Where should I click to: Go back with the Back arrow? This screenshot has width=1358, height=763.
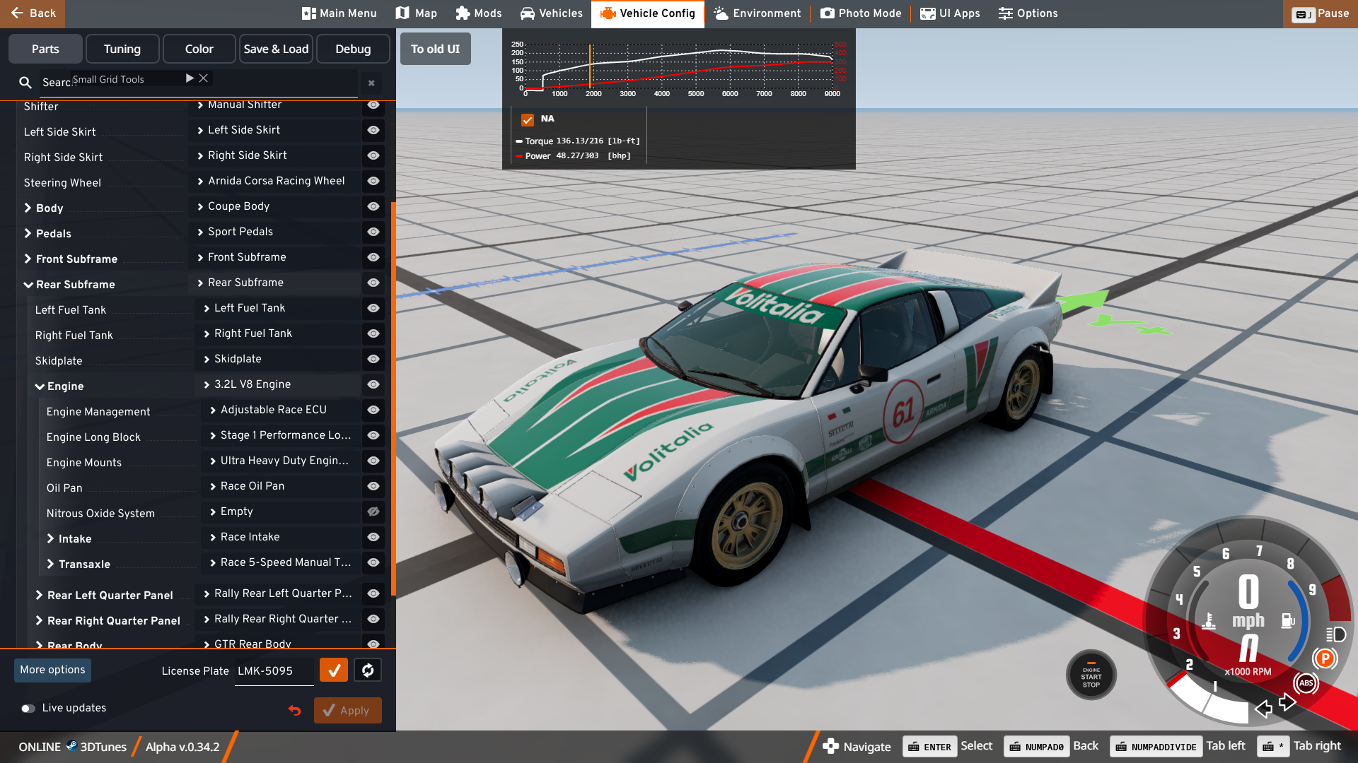point(33,13)
